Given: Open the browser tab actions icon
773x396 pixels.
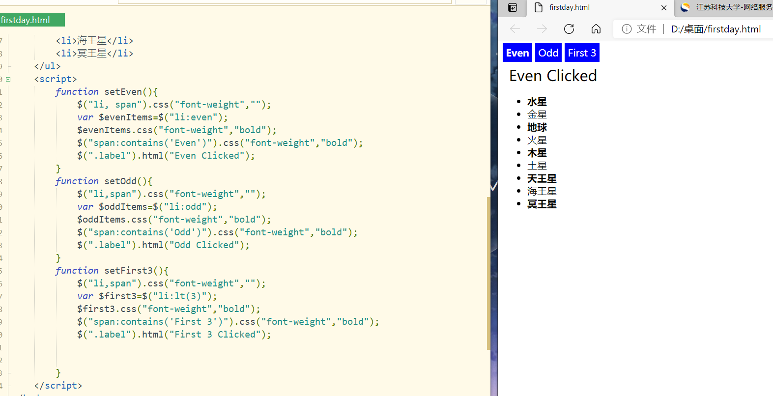Looking at the screenshot, I should coord(513,7).
